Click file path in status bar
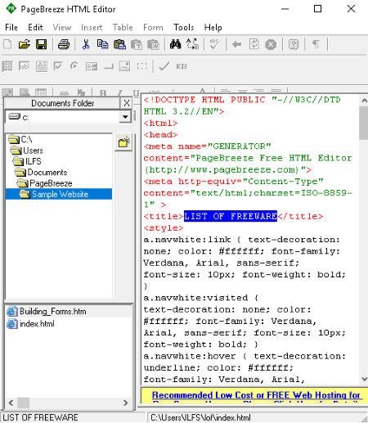 (200, 417)
